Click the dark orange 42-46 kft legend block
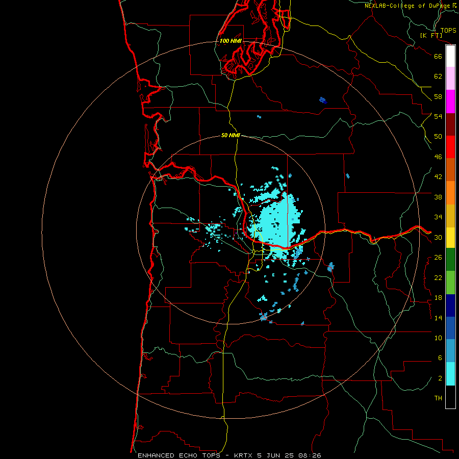The width and height of the screenshot is (459, 459). click(x=450, y=169)
